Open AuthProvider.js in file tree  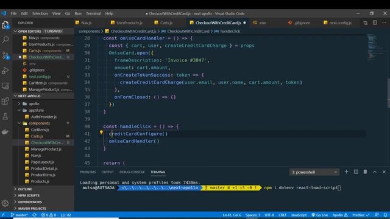[x=44, y=117]
